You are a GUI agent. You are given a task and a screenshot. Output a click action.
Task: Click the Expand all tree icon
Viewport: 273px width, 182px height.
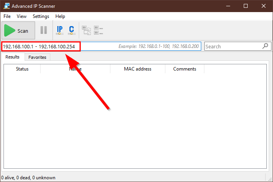[86, 30]
